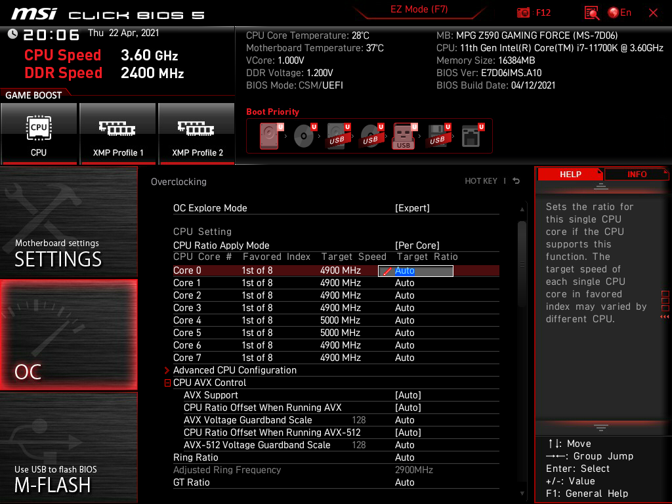Open the HELP tab
This screenshot has width=672, height=504.
570,174
